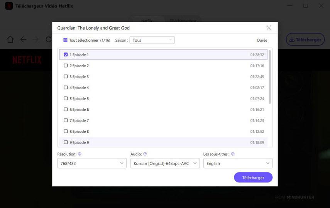The height and width of the screenshot is (208, 330).
Task: Check Episode 9 checkbox
Action: [66, 142]
